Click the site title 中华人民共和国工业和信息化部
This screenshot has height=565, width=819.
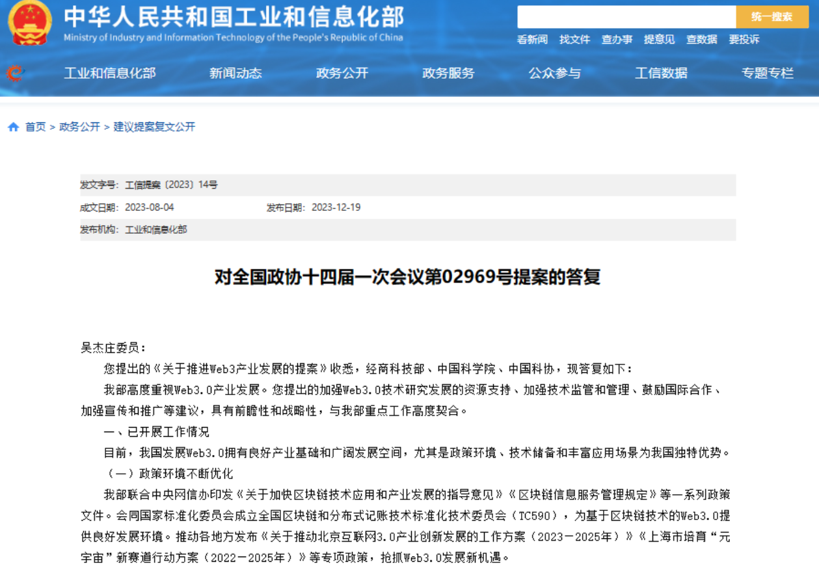click(234, 16)
